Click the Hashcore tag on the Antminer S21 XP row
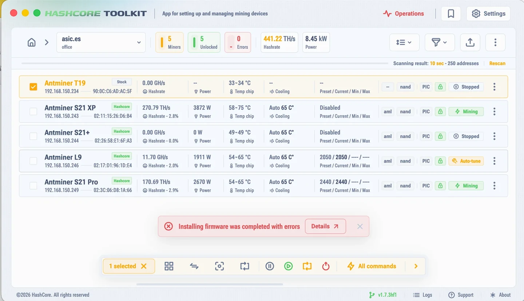The height and width of the screenshot is (301, 524). (x=122, y=107)
